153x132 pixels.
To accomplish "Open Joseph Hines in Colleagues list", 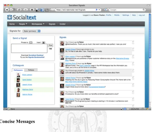I will 27,85.
